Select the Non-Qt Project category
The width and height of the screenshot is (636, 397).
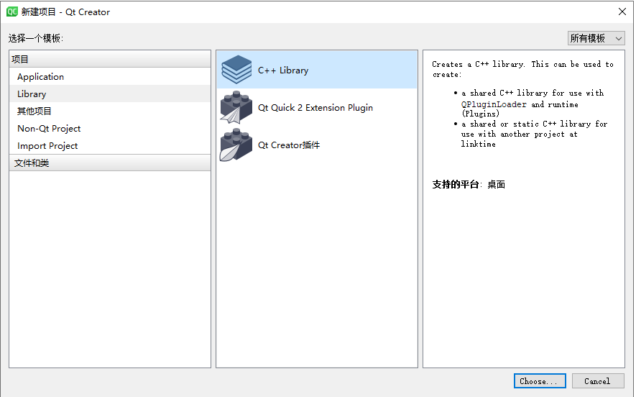click(x=109, y=128)
